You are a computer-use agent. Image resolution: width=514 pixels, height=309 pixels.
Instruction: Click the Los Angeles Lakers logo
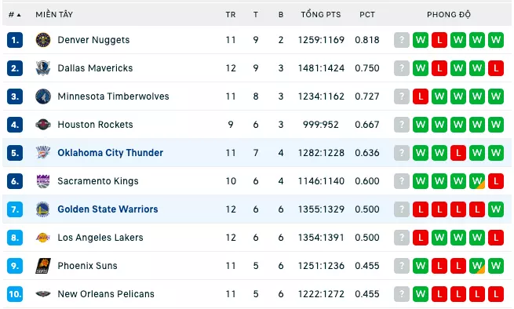43,238
